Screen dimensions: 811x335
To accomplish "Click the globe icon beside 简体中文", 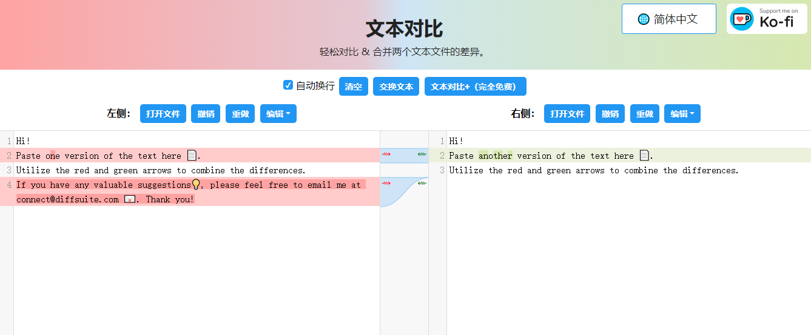I will click(x=644, y=19).
